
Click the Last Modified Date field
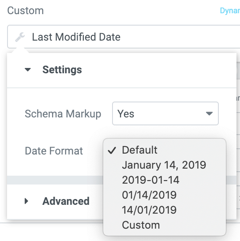(x=124, y=37)
